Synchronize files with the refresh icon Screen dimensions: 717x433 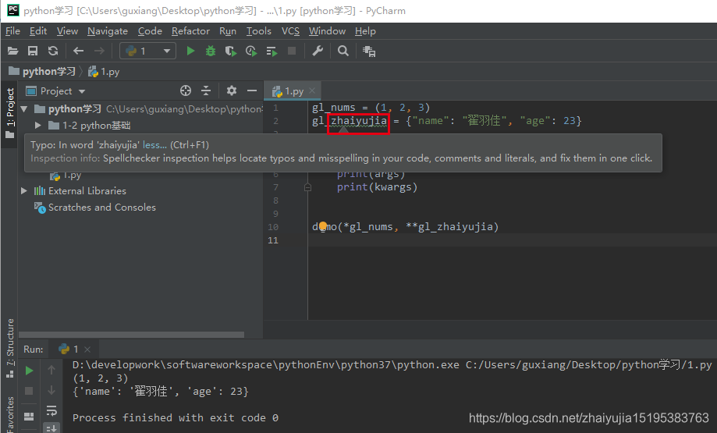(53, 51)
